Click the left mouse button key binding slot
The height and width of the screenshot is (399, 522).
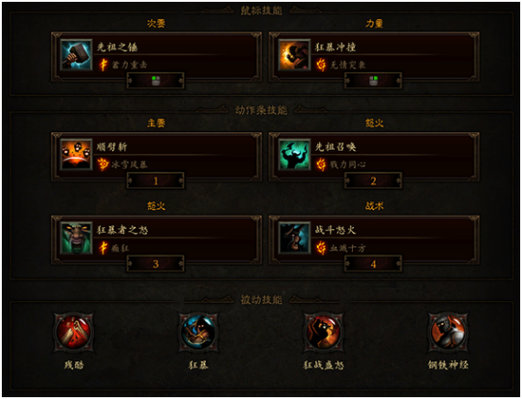tap(156, 81)
